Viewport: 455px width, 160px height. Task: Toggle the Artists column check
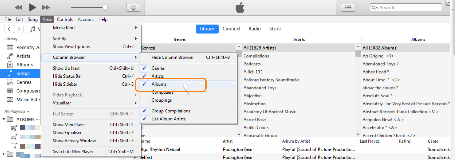click(144, 76)
